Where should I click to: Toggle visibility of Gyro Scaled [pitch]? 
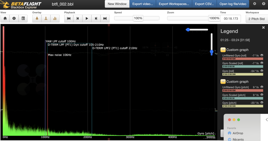click(x=262, y=95)
